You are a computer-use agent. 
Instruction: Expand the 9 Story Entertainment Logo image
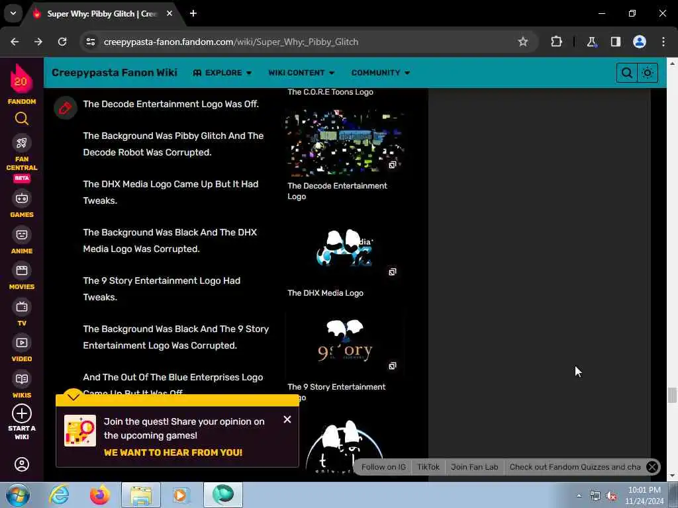[x=392, y=366]
